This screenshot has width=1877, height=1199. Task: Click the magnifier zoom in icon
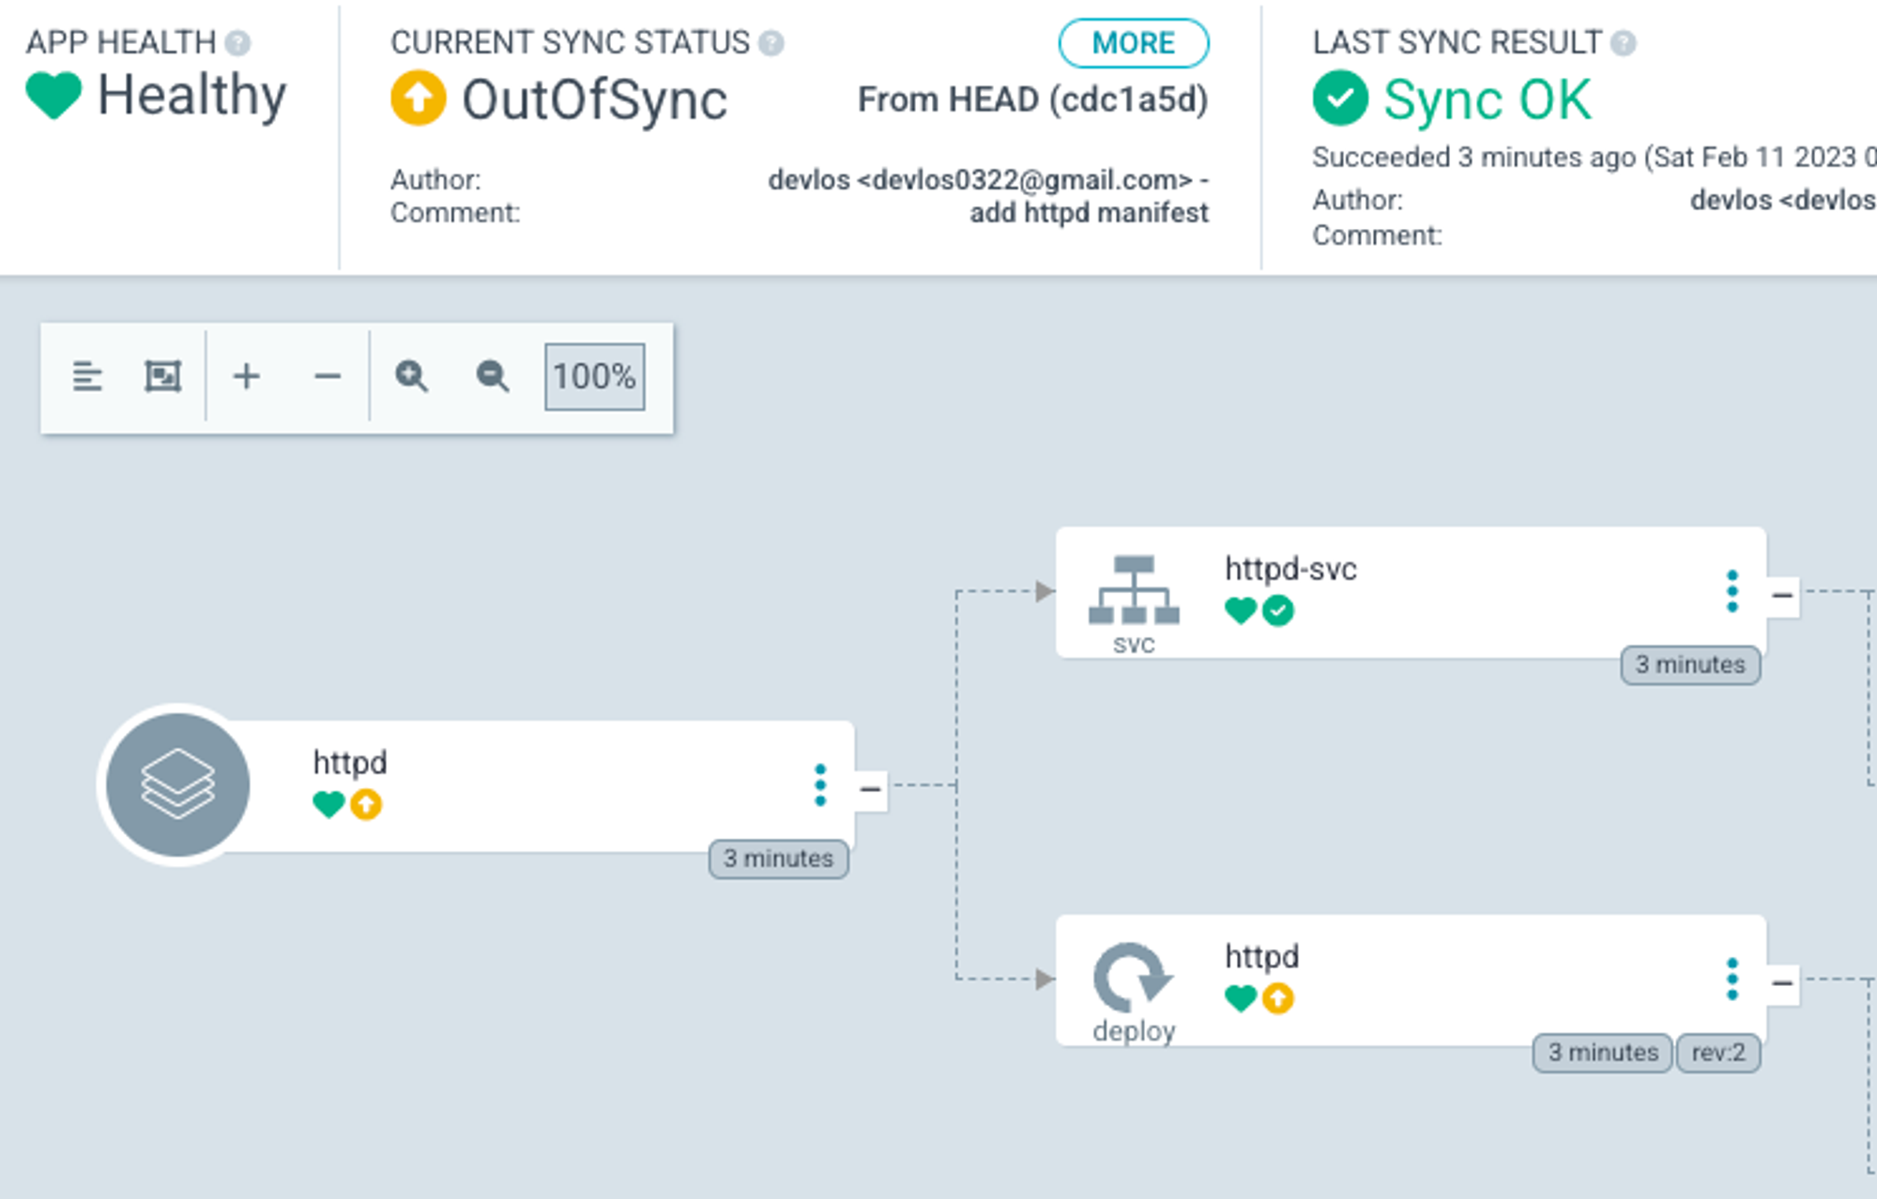pyautogui.click(x=411, y=376)
